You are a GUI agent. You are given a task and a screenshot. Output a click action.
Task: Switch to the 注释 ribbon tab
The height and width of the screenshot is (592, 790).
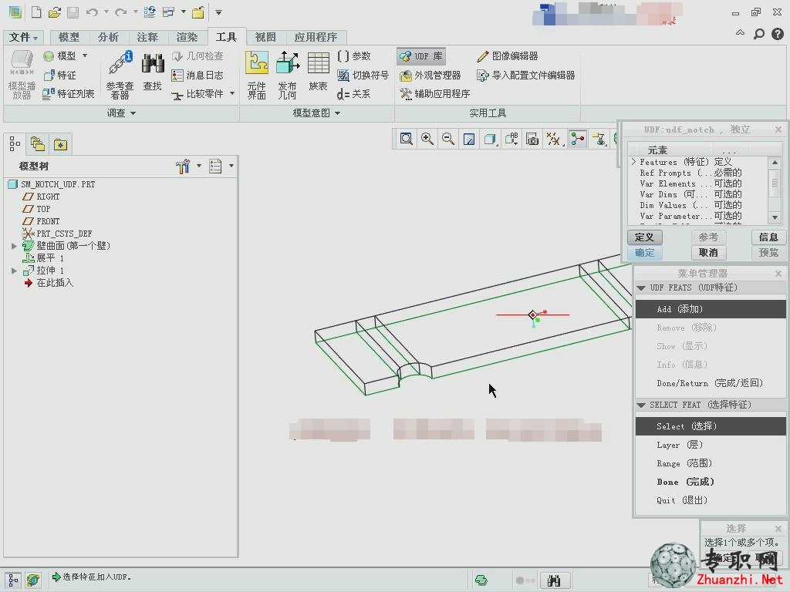(x=147, y=37)
